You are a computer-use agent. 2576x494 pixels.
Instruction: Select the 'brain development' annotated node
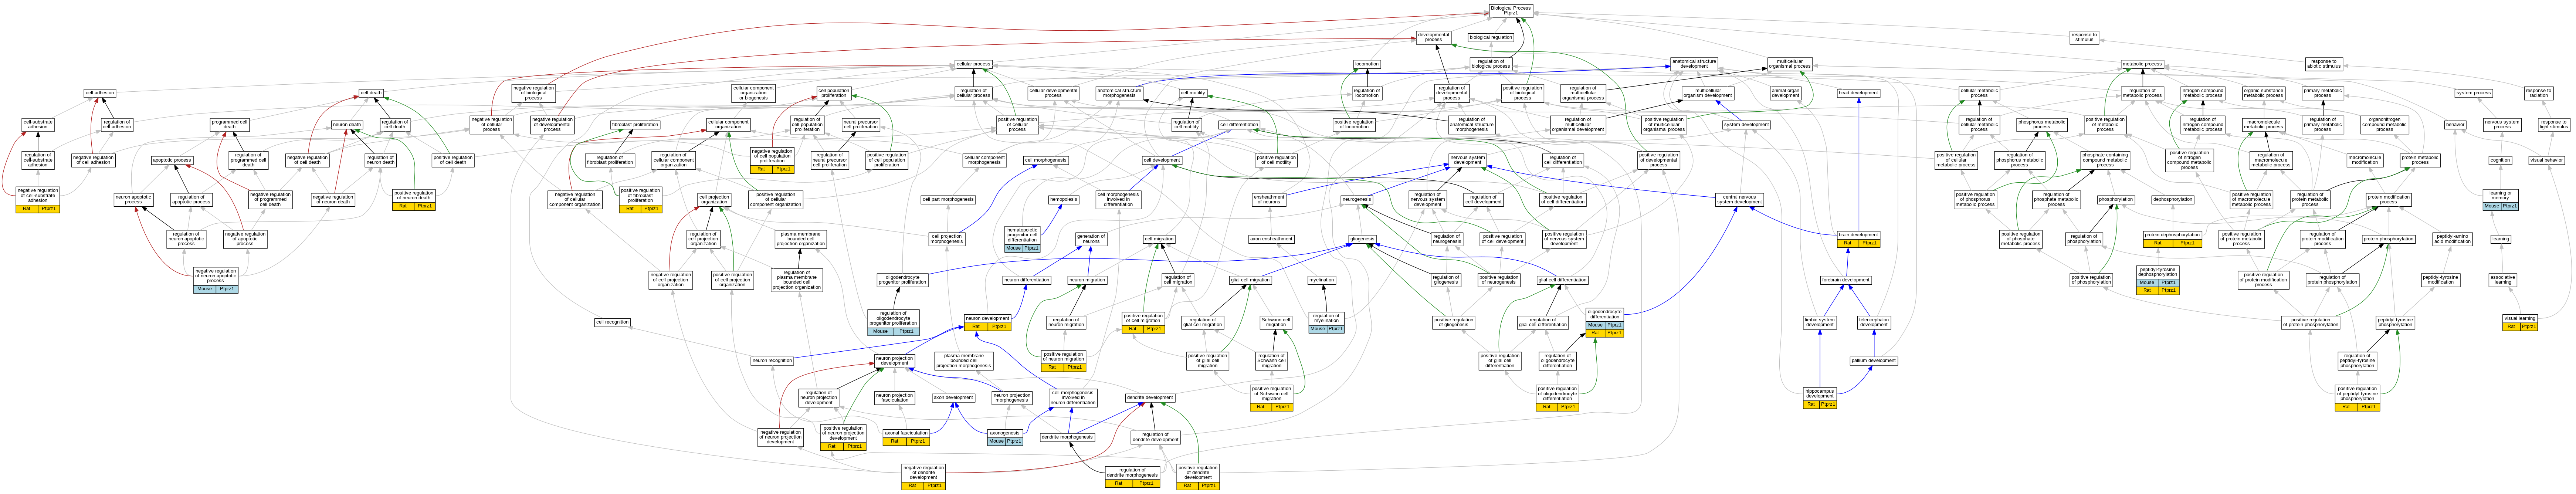point(1858,235)
